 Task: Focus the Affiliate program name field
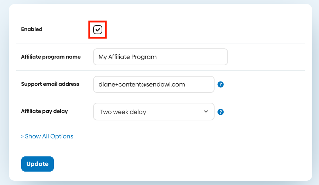pos(160,57)
